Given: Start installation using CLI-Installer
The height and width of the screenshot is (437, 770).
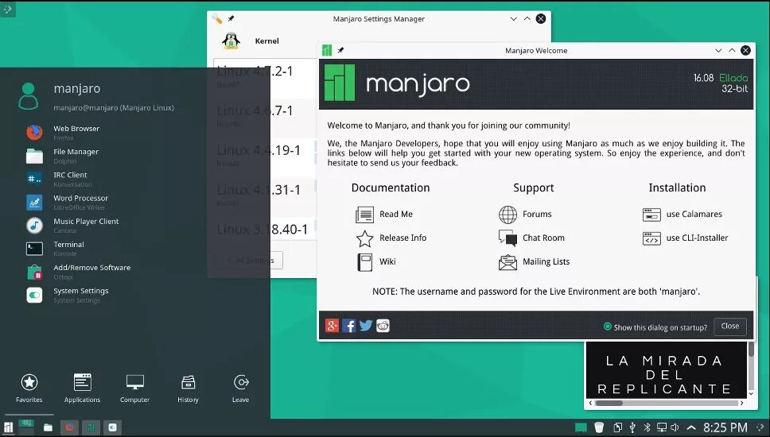Looking at the screenshot, I should pyautogui.click(x=685, y=238).
